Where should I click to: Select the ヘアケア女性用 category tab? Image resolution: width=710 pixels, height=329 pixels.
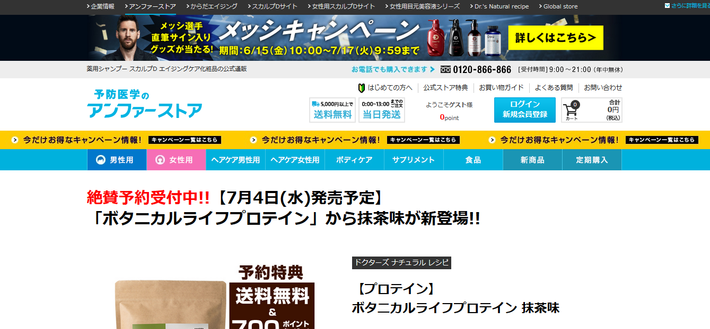click(295, 160)
